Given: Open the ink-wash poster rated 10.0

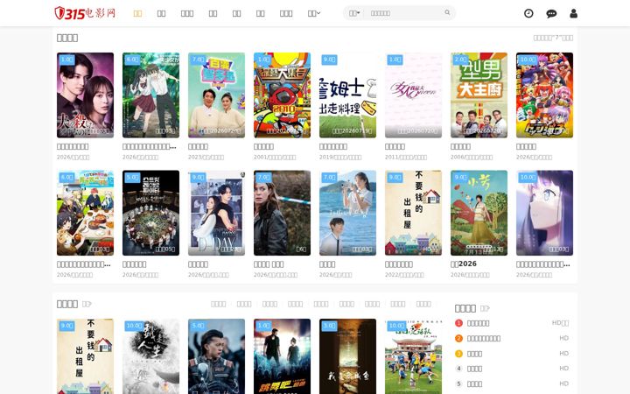Looking at the screenshot, I should click(150, 356).
